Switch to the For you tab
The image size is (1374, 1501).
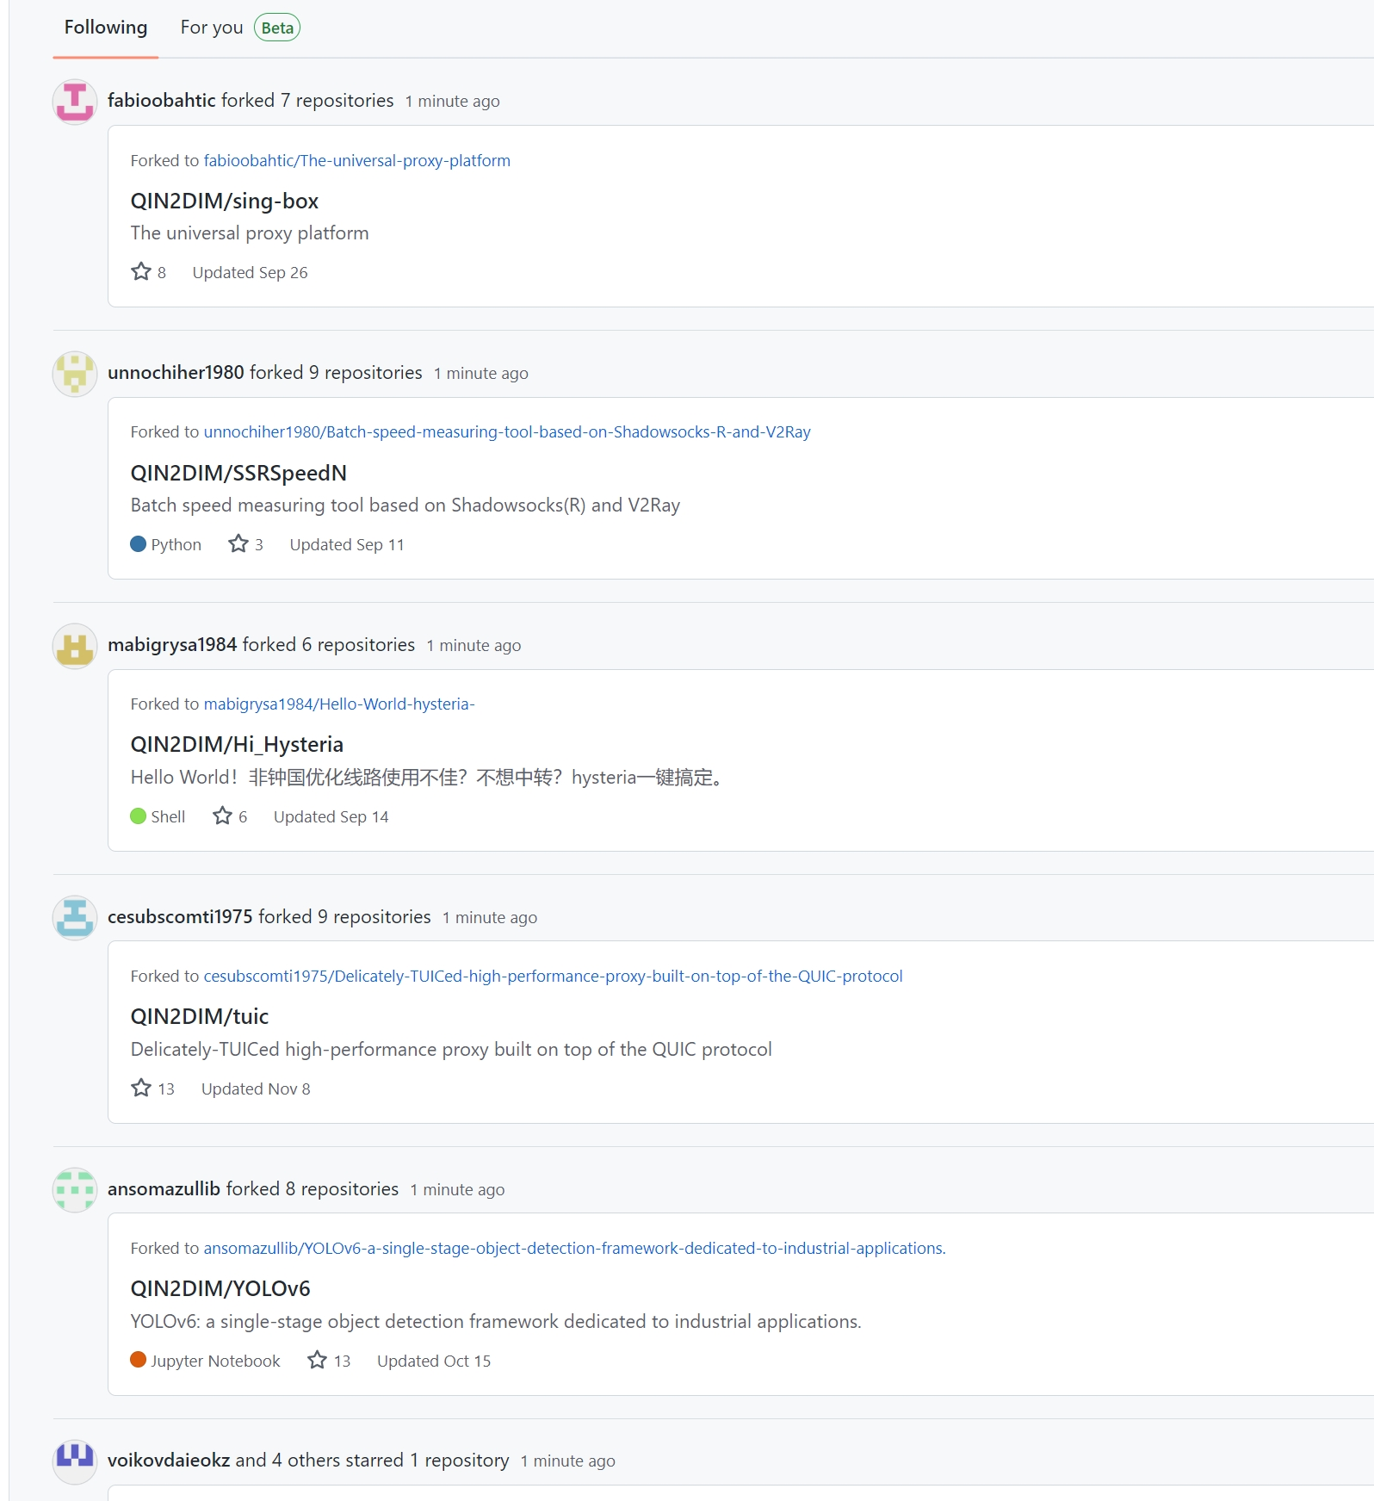(x=210, y=27)
